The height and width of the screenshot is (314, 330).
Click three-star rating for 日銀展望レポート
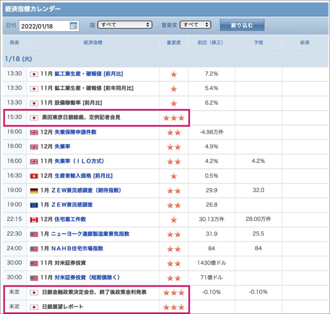pyautogui.click(x=174, y=307)
